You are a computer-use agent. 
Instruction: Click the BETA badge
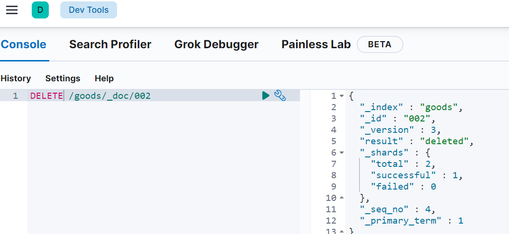(x=380, y=44)
